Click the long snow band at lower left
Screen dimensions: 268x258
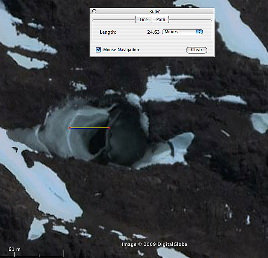[x=42, y=184]
